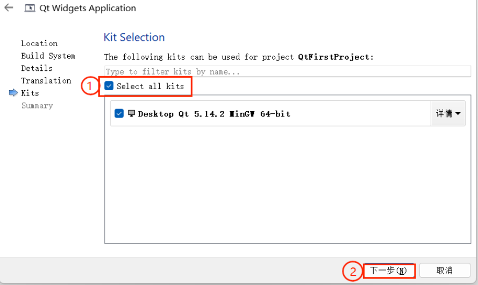Click the Qt Widgets Application wizard icon

[x=30, y=8]
